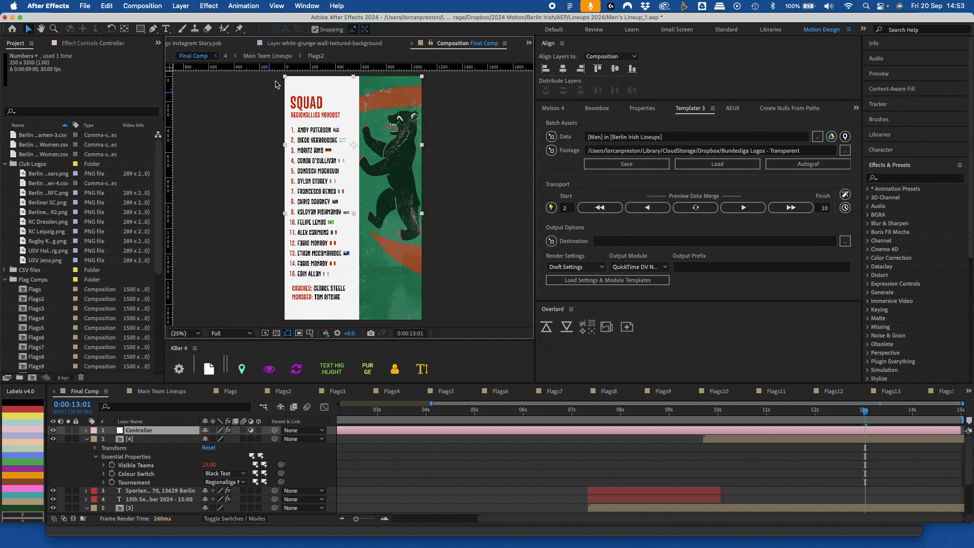Click the yellow label color swatch
Screen dimensions: 974x548
pos(23,416)
